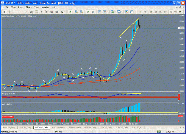Image resolution: width=186 pixels, height=134 pixels.
Task: Switch to GBPUSD,Daily chart tab
Action: pyautogui.click(x=74, y=127)
